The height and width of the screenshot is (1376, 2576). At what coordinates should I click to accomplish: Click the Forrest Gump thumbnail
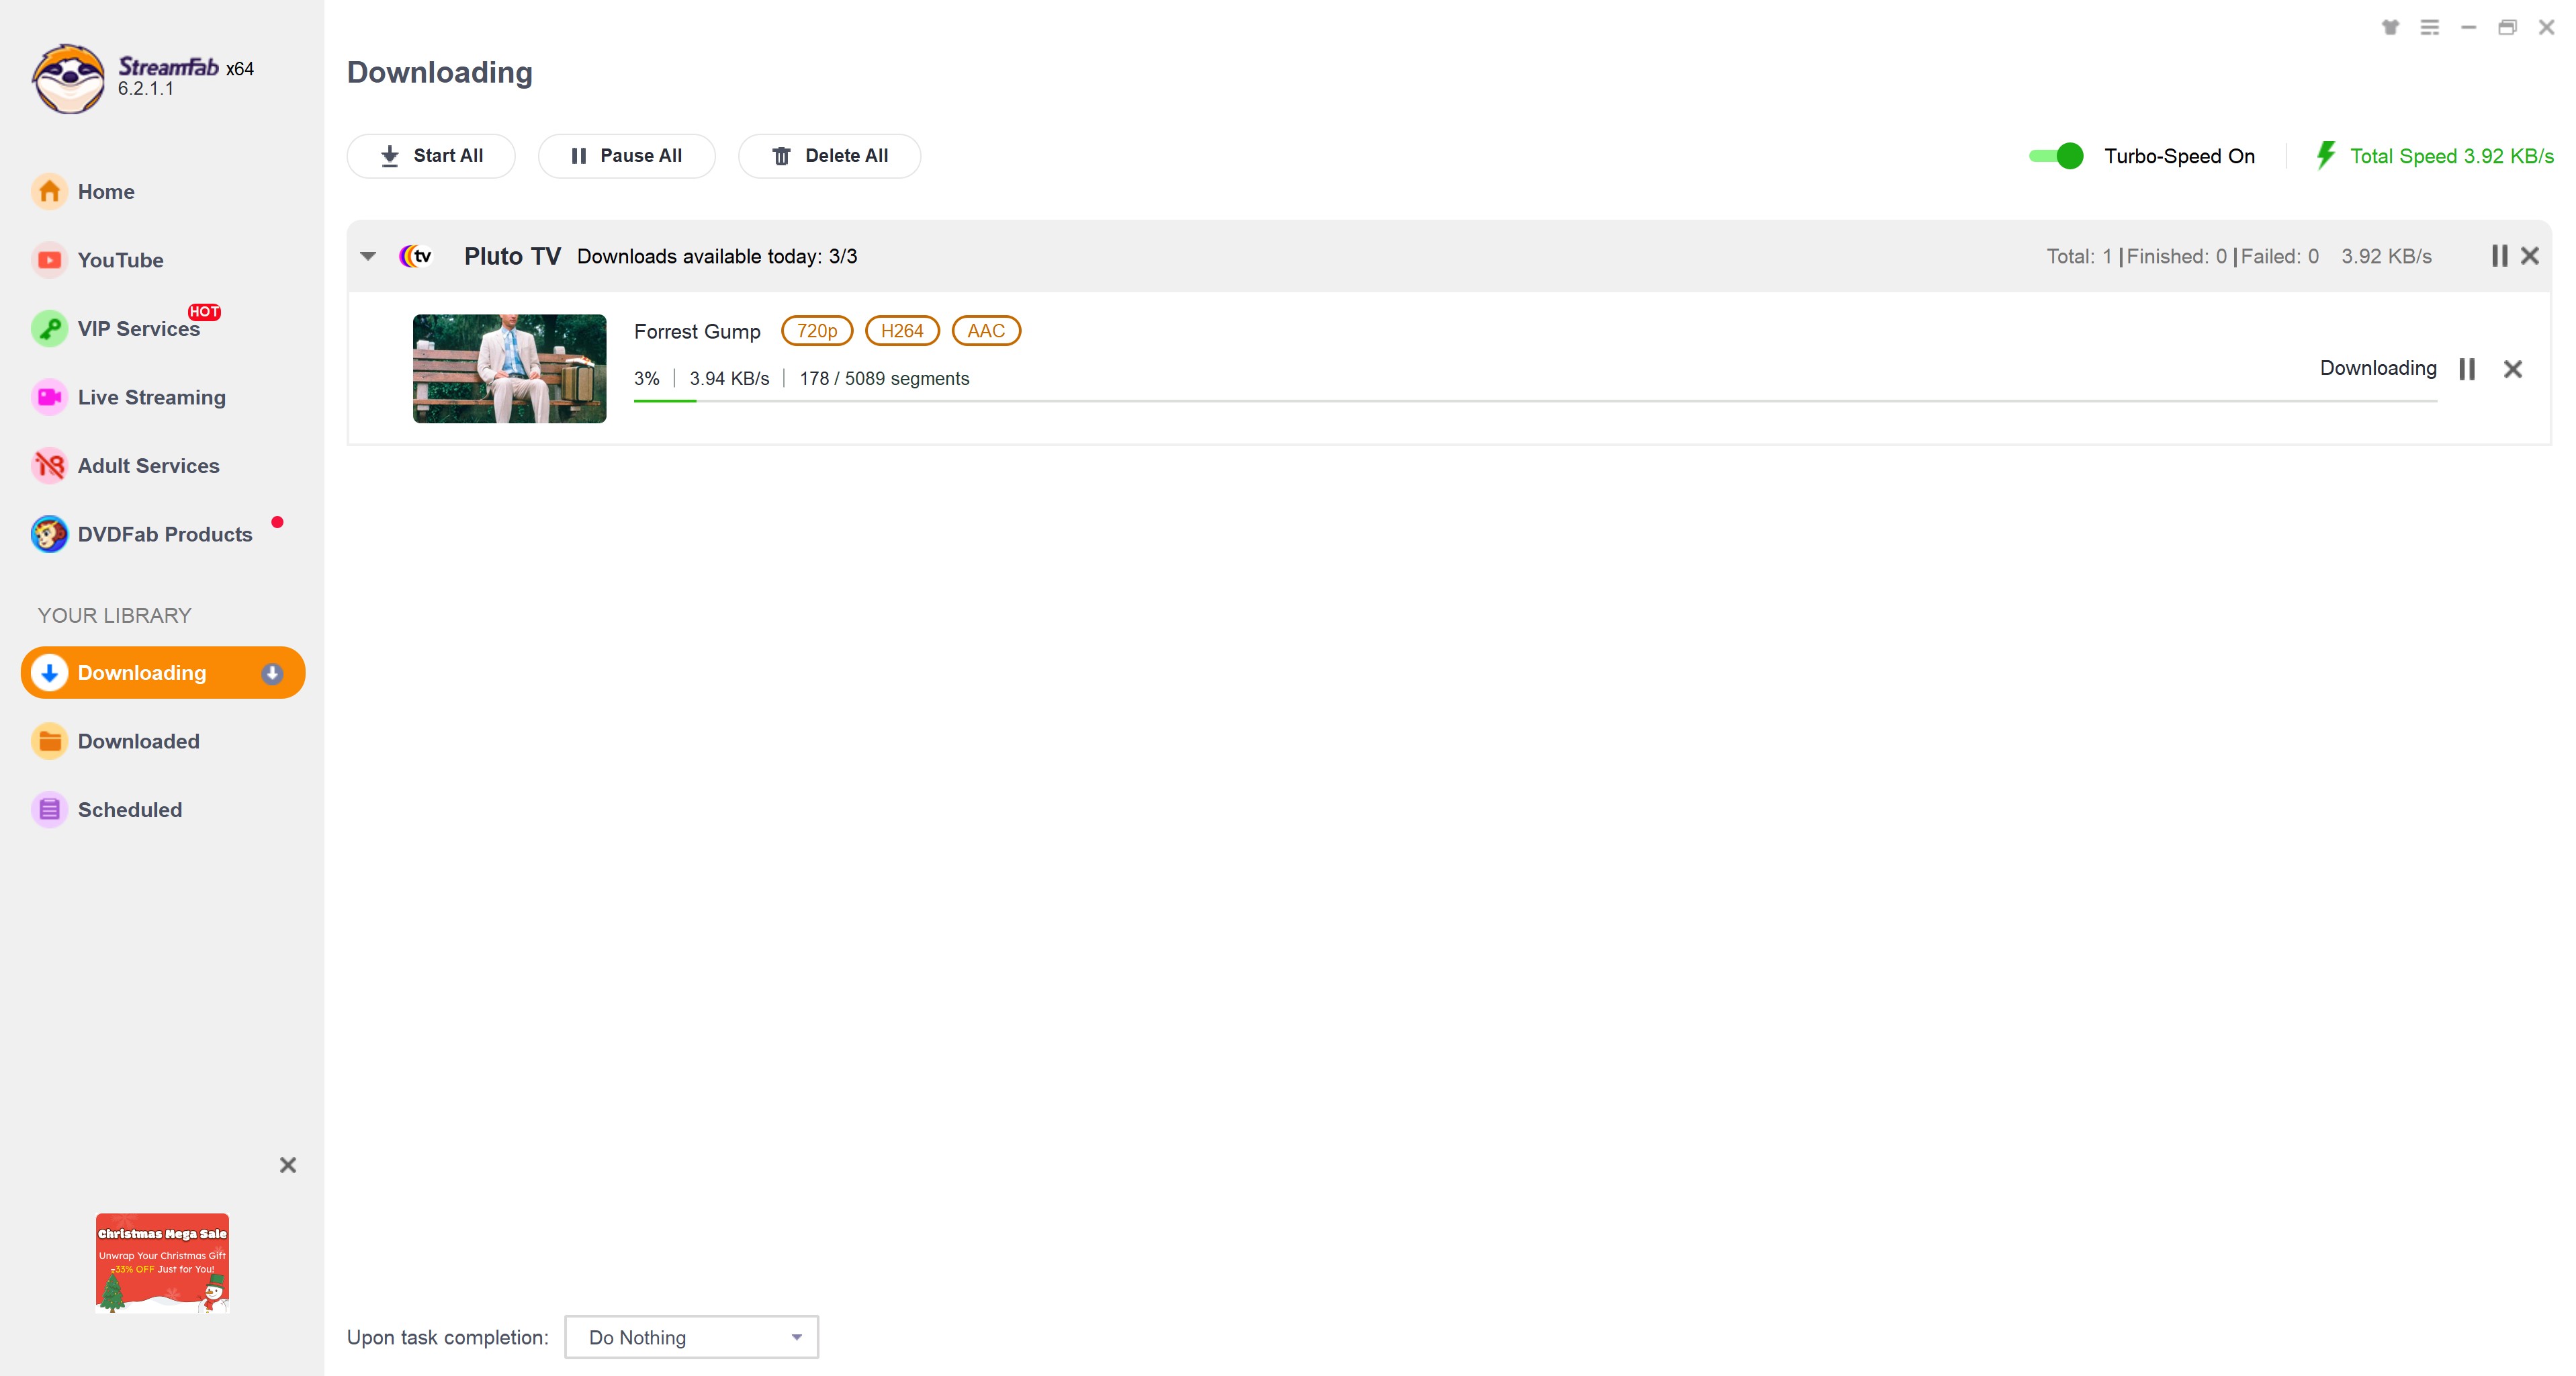[510, 369]
